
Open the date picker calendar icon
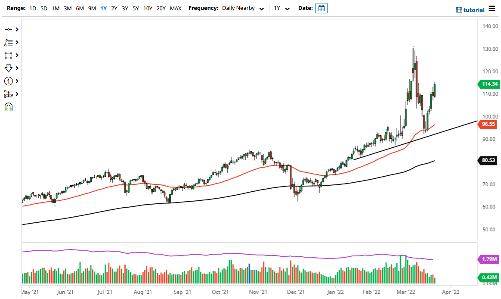(321, 8)
